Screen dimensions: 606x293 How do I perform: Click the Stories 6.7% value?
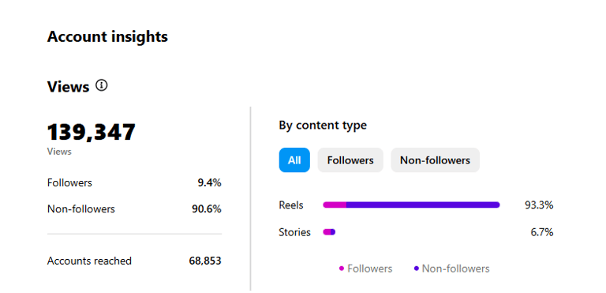(x=541, y=232)
